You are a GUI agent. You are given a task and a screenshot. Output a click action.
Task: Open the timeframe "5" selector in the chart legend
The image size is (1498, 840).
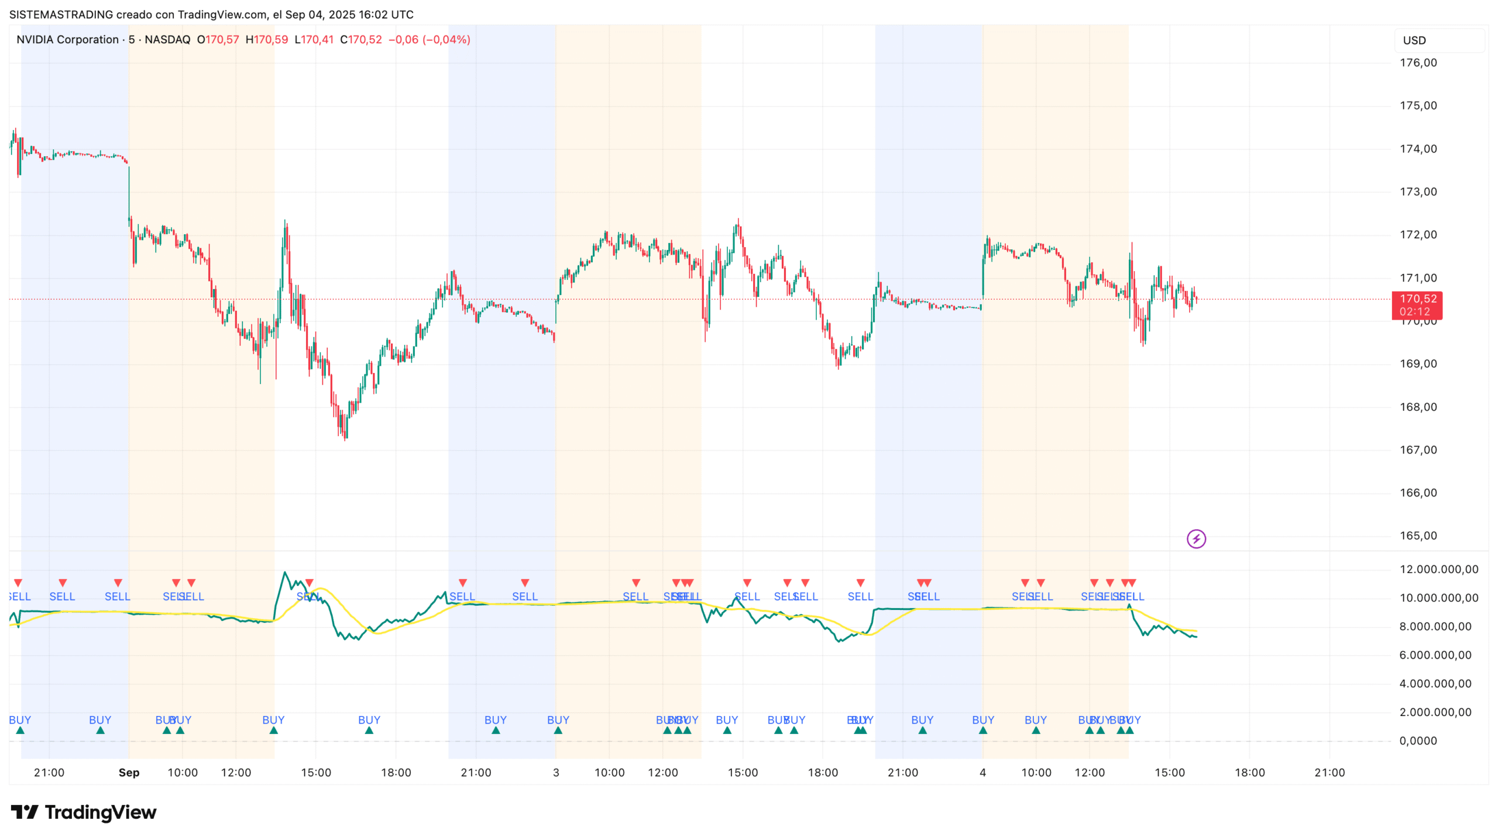pyautogui.click(x=133, y=40)
